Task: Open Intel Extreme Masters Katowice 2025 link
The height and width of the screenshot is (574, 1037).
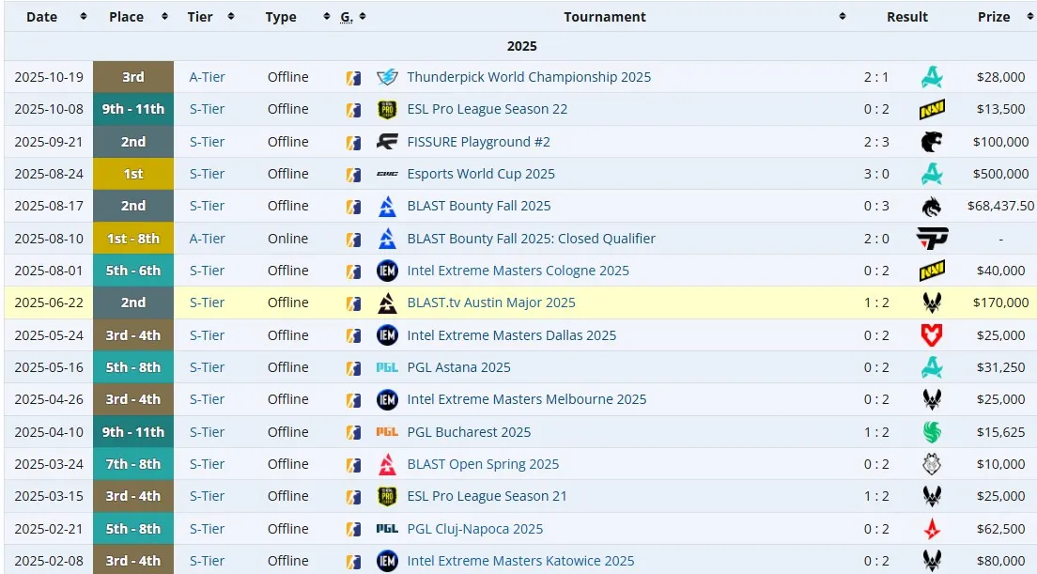Action: coord(520,561)
